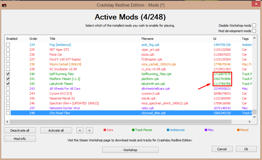Tick the Pizza Car mod checkbox
262x160 pixels.
8,54
